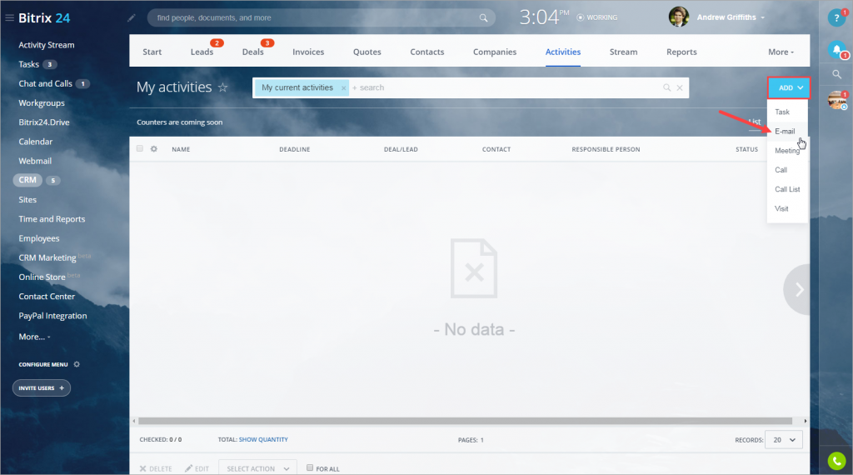Add My activities to favorites star

click(223, 87)
